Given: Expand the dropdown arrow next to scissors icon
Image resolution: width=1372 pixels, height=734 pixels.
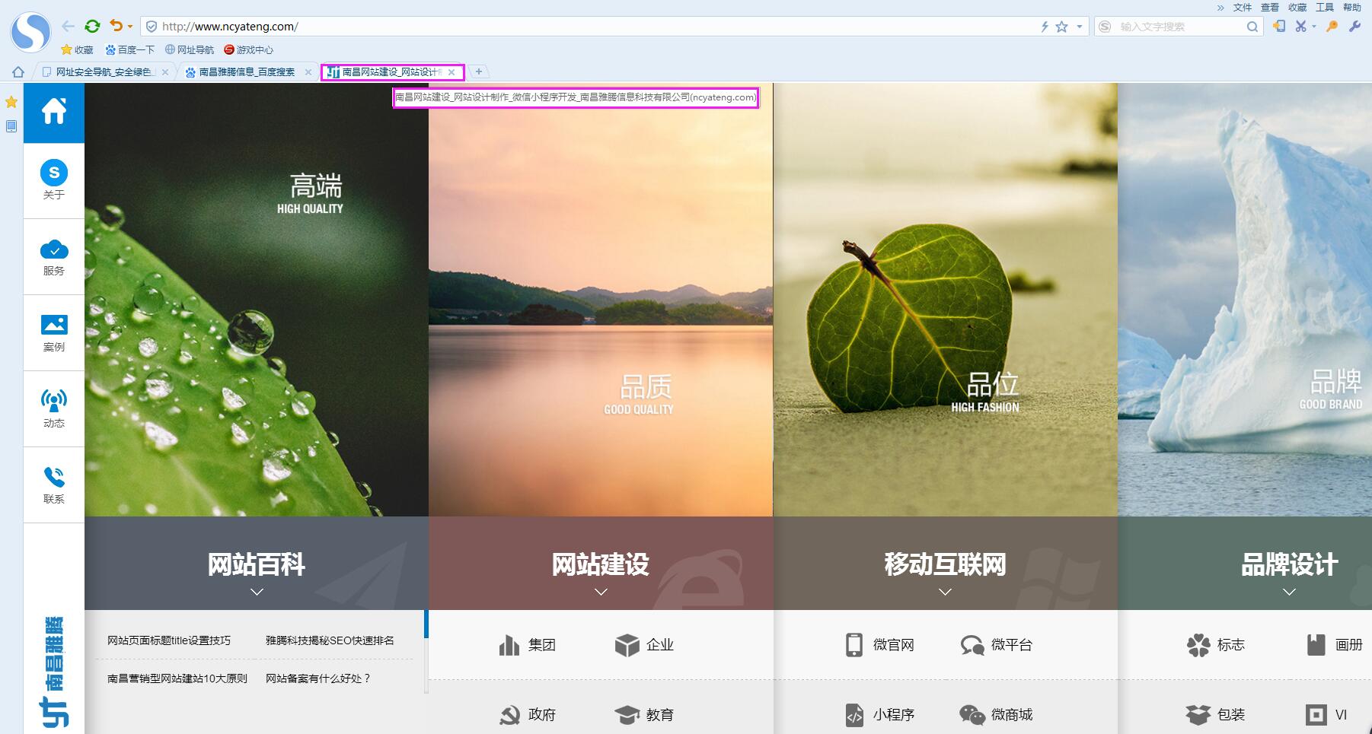Looking at the screenshot, I should point(1314,27).
